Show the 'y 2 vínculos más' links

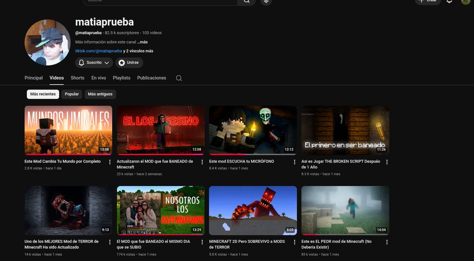click(x=138, y=51)
